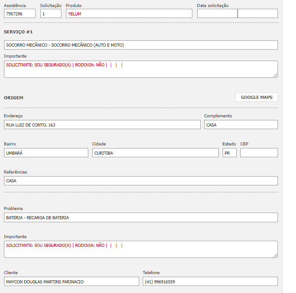Click the Socorro Mecânico service field
This screenshot has height=293, width=296.
point(141,45)
